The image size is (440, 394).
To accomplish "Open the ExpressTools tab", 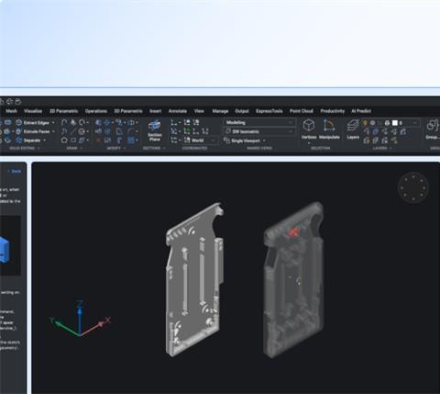I will (x=269, y=111).
